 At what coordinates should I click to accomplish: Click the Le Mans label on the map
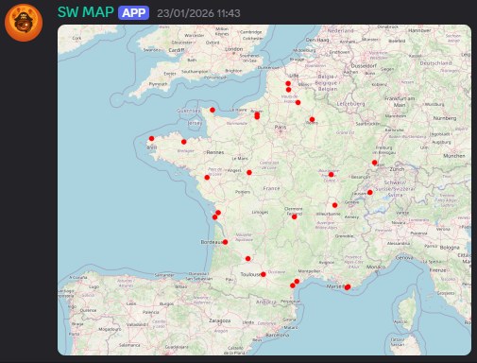pyautogui.click(x=240, y=158)
